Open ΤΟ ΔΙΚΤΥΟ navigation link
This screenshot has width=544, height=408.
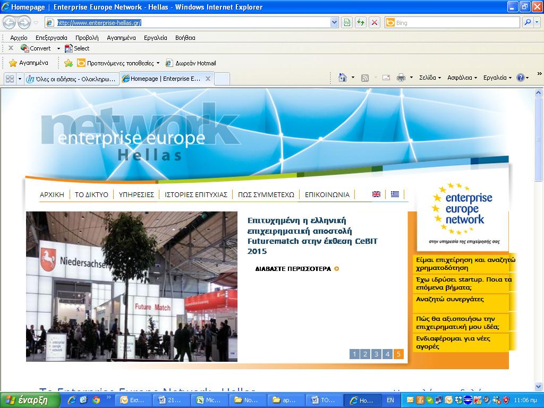point(91,194)
